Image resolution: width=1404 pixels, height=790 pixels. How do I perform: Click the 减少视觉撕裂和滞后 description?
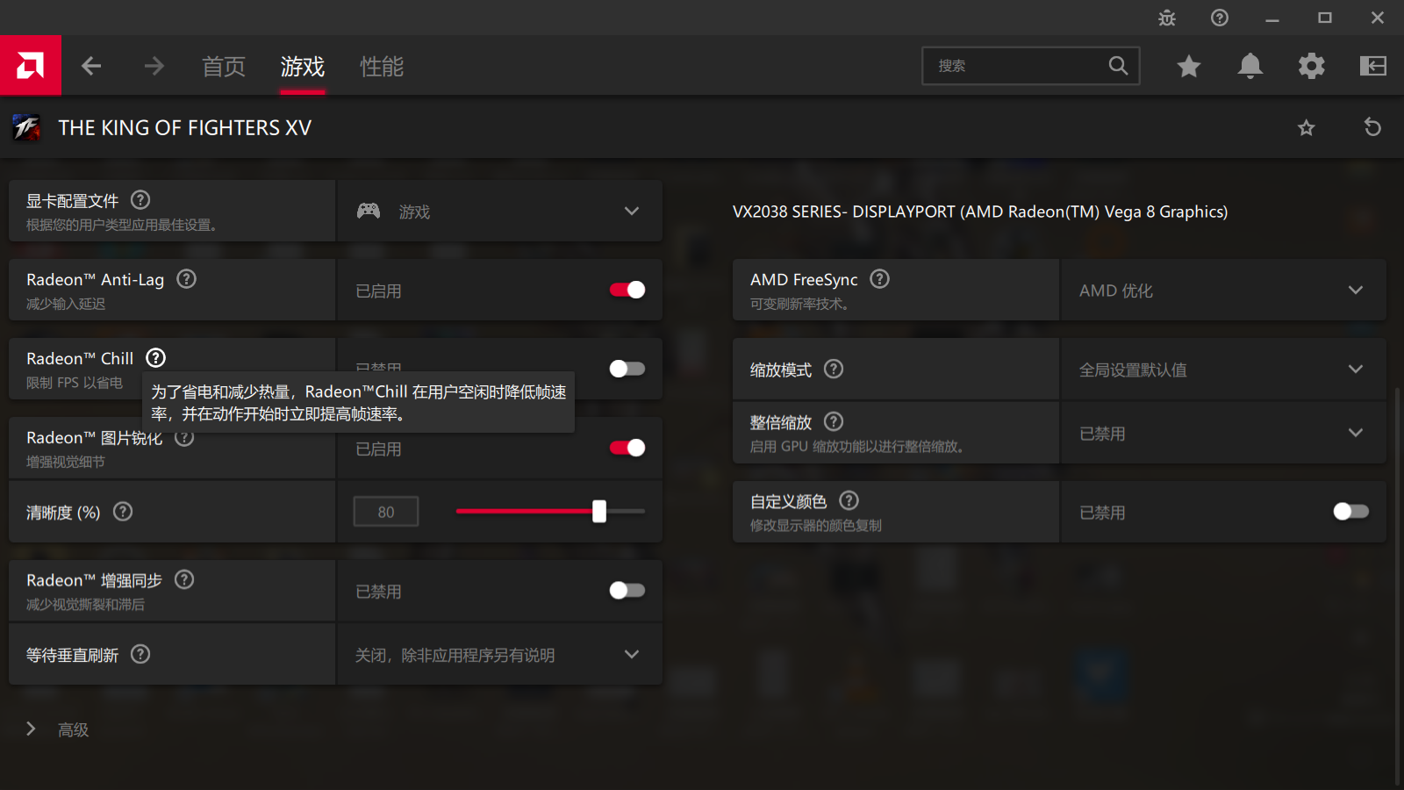85,605
